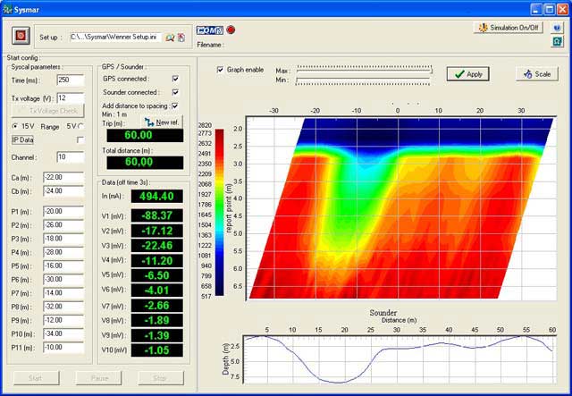Click the Time (ms) input field
The height and width of the screenshot is (396, 572).
pos(71,80)
